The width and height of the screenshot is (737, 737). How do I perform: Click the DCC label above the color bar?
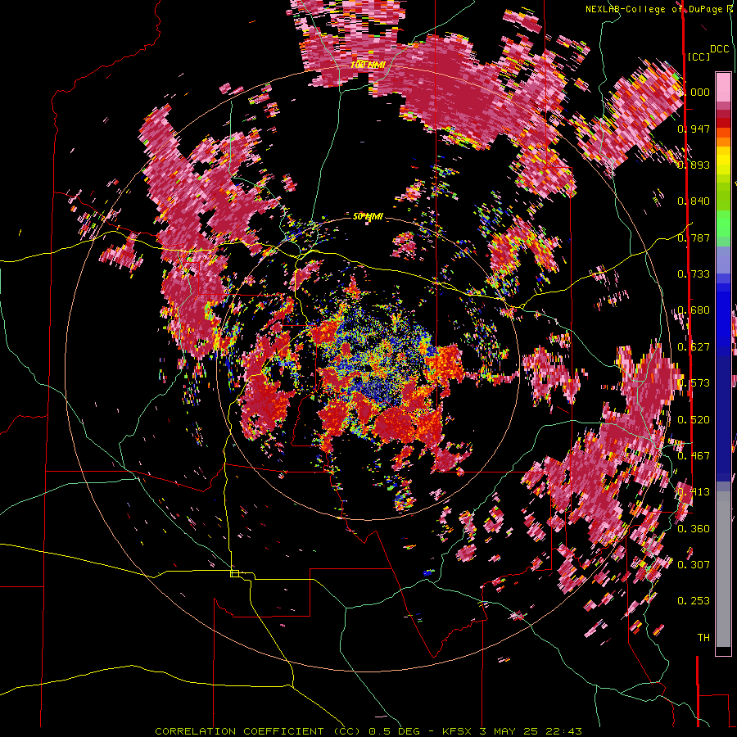click(x=720, y=49)
